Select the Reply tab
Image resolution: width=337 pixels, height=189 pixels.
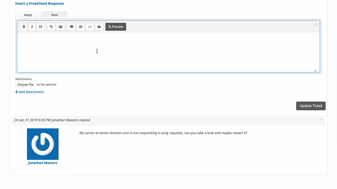coord(28,15)
